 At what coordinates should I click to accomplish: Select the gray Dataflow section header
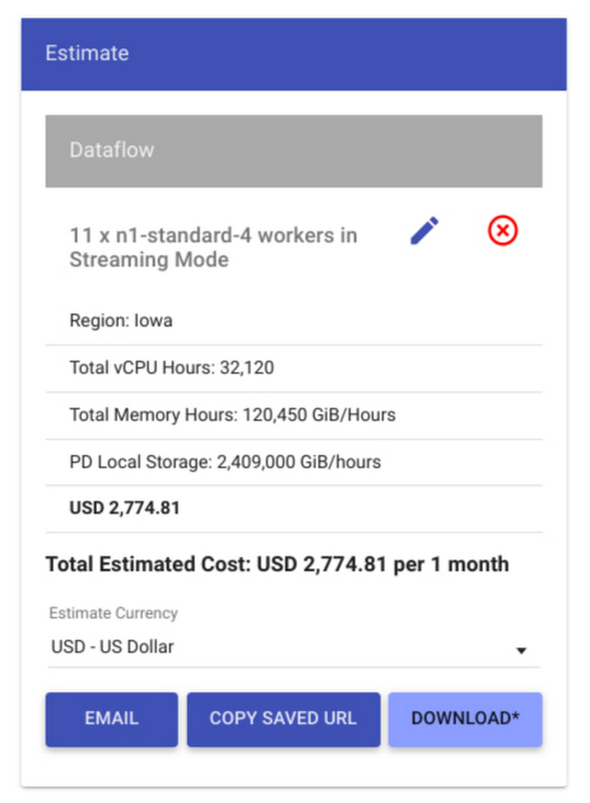[x=294, y=151]
